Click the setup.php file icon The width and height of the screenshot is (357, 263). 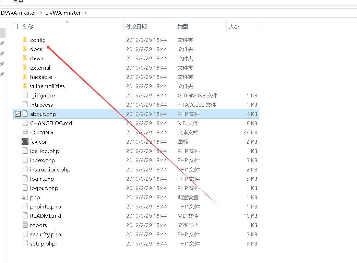tap(25, 243)
